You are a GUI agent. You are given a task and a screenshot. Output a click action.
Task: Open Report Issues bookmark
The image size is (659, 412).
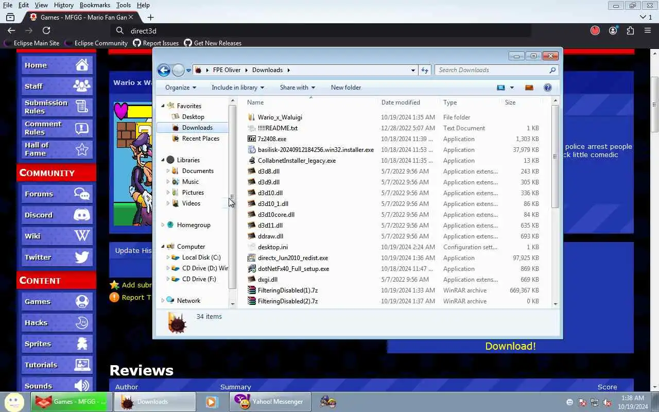point(156,43)
